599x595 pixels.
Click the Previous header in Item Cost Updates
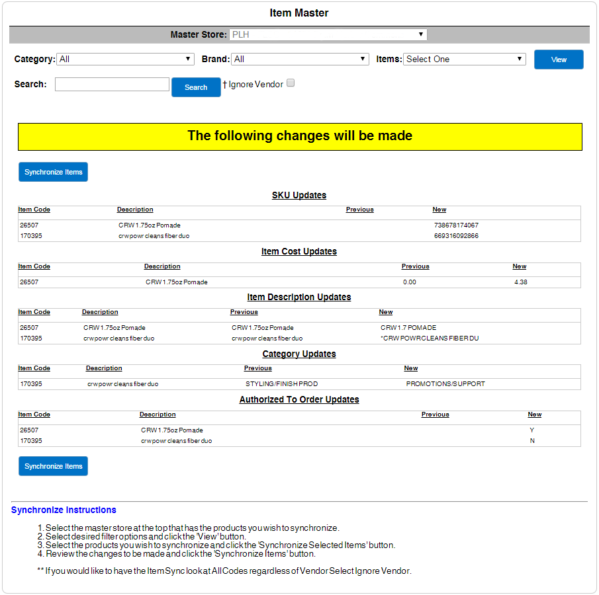tap(415, 266)
